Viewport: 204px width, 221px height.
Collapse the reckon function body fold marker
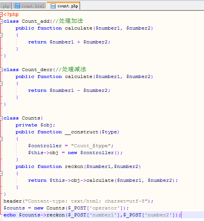pos(1,173)
